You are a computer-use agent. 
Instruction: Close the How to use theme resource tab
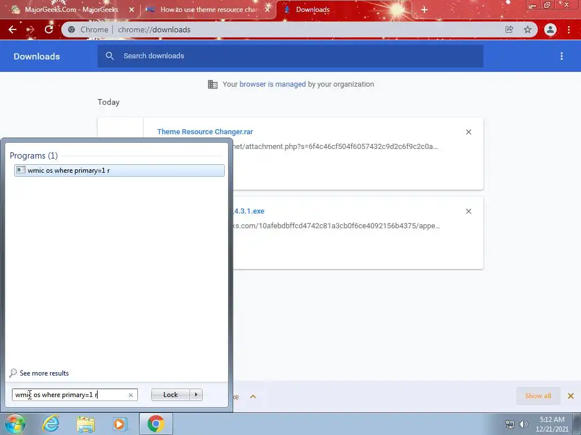pos(268,10)
